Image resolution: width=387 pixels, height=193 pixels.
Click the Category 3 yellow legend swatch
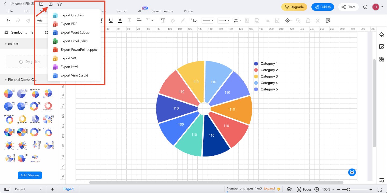tap(256, 77)
